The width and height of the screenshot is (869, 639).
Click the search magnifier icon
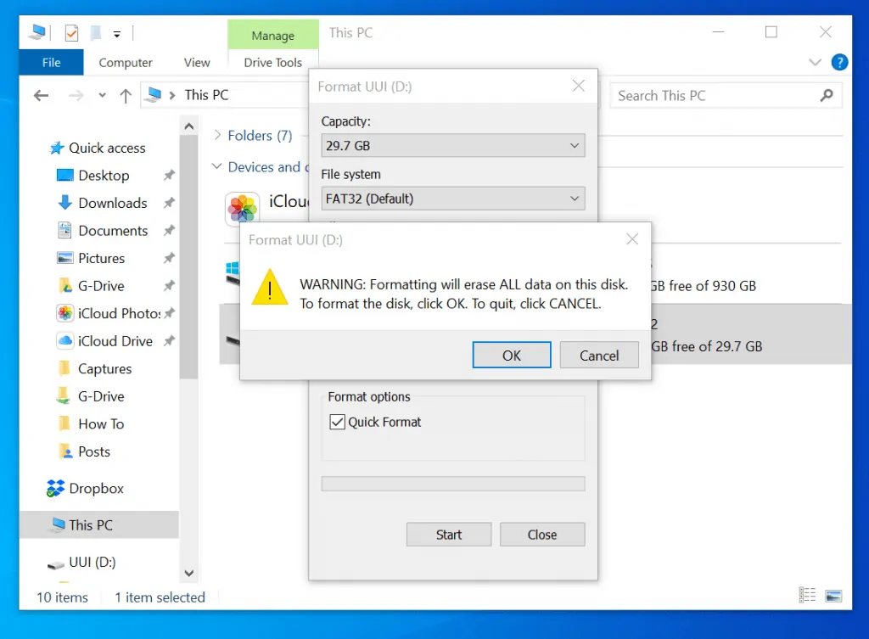click(x=827, y=95)
